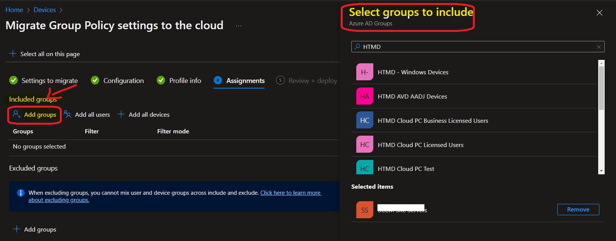Select the HTMD Cloud PC Licensed Users group
This screenshot has width=616, height=241.
pos(475,145)
